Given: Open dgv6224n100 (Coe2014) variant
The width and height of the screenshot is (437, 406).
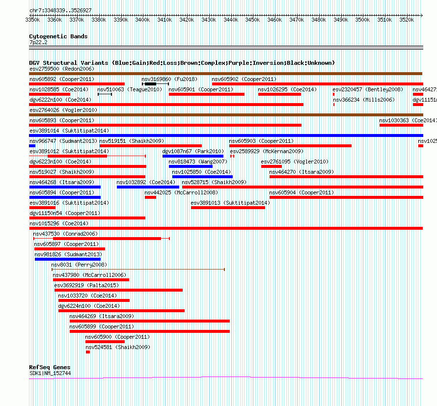Looking at the screenshot, I should tap(89, 306).
